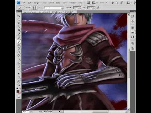The height and width of the screenshot is (113, 151).
Task: Open the Opacity slider arrow
Action: coord(80,8)
